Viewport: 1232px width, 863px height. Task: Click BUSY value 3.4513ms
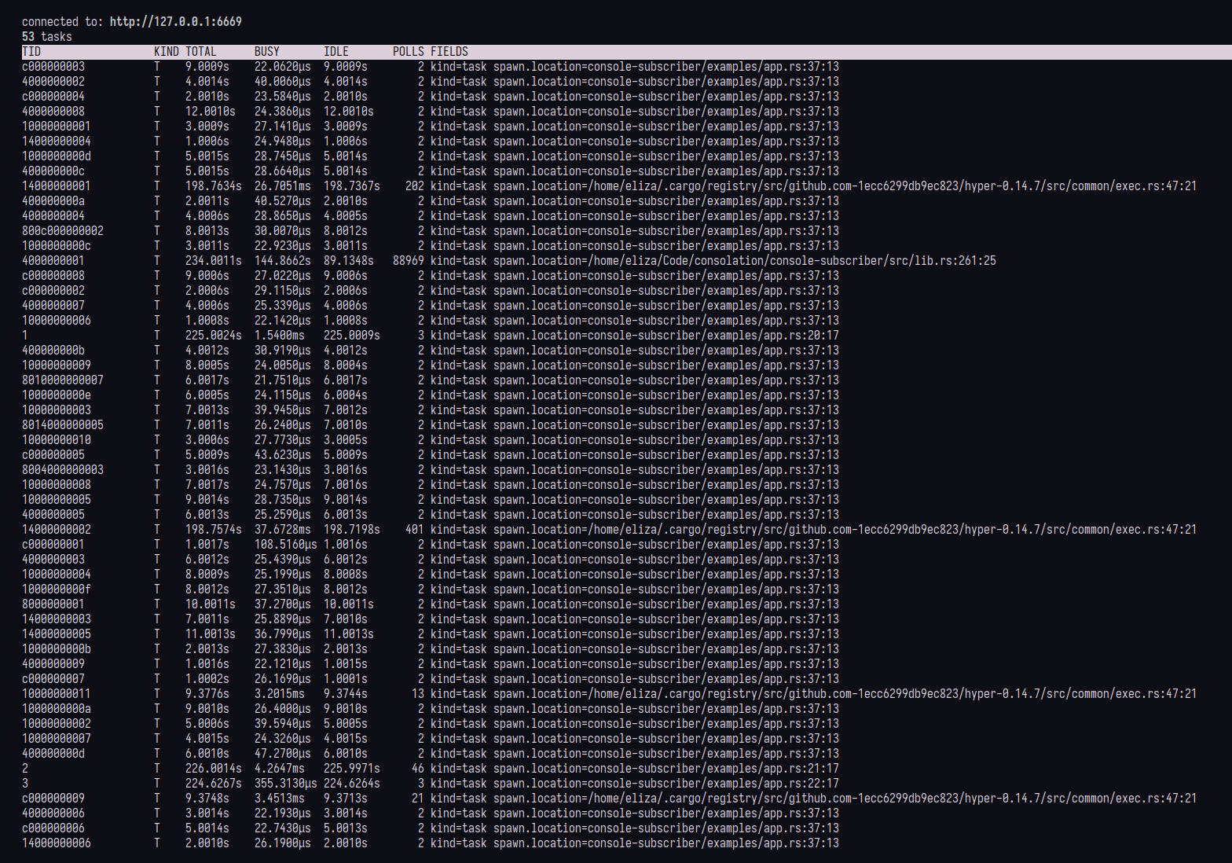280,799
